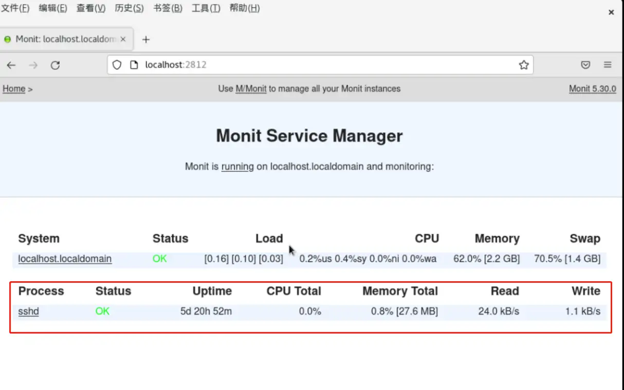Viewport: 624px width, 390px height.
Task: Click the green OK status for sshd
Action: tap(103, 311)
